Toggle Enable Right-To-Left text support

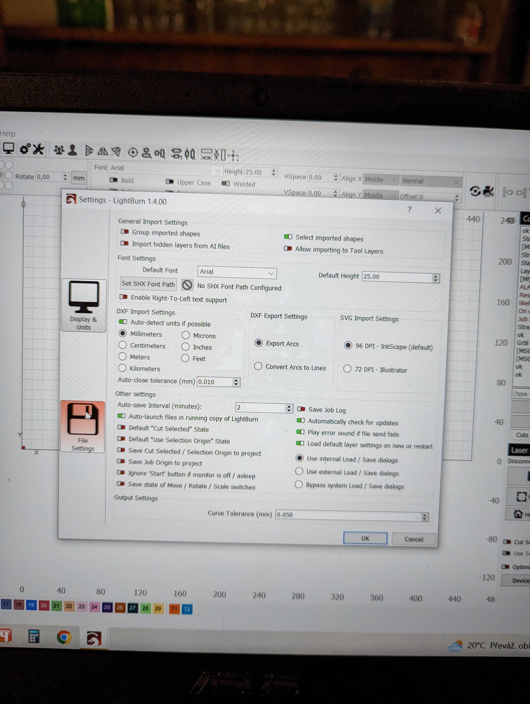click(123, 297)
